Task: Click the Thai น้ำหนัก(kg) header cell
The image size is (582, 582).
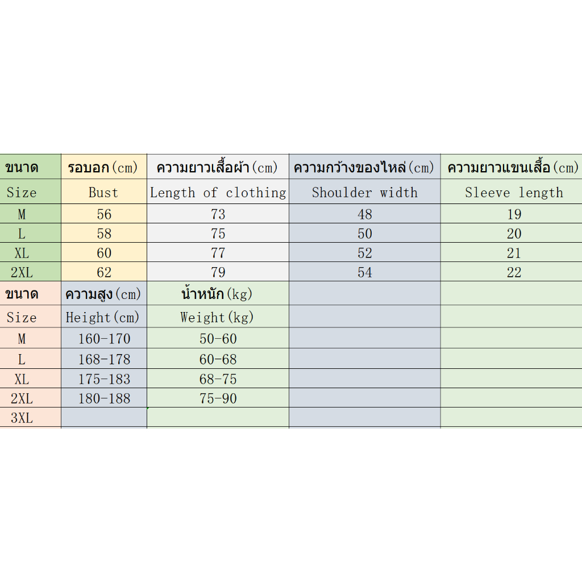Action: click(x=218, y=294)
